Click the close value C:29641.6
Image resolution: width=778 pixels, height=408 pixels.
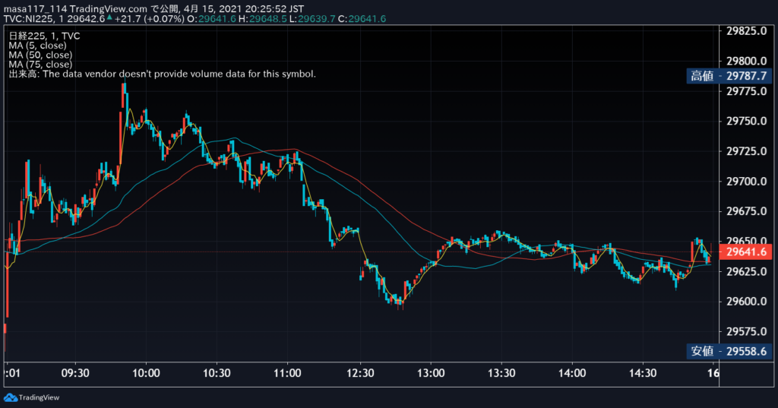tap(362, 19)
